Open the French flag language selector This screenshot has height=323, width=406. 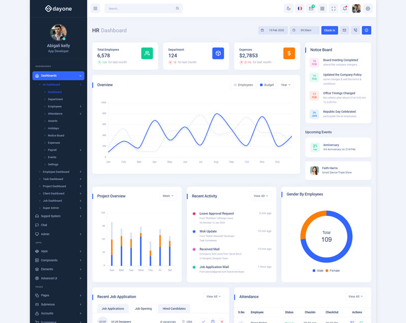pyautogui.click(x=300, y=9)
